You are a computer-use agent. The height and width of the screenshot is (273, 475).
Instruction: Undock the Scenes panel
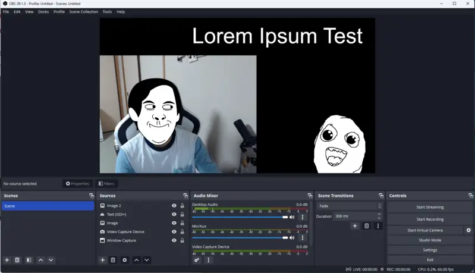click(x=92, y=196)
